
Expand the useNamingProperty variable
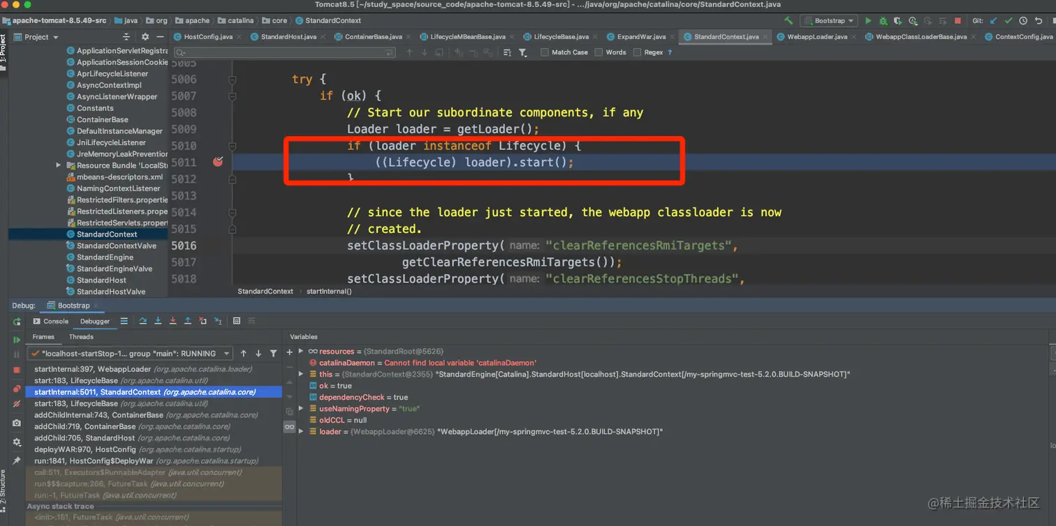301,409
